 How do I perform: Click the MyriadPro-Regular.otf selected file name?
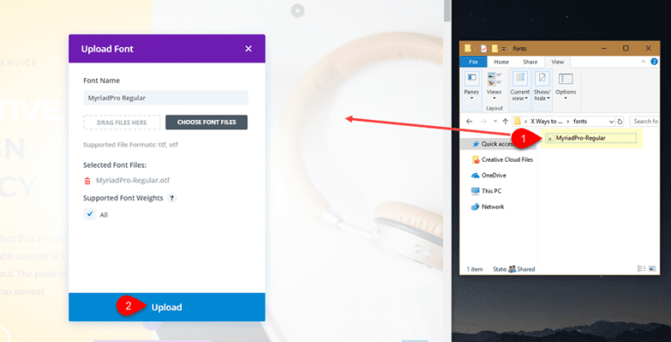pos(133,180)
